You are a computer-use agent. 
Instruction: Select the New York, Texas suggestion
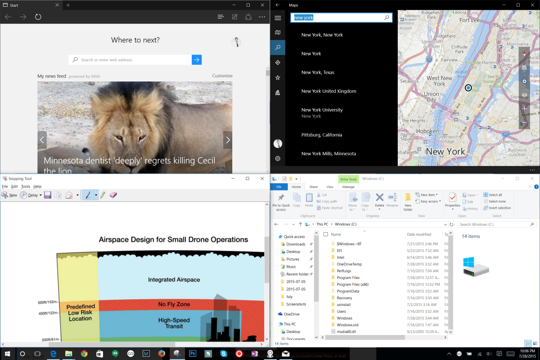tap(318, 72)
